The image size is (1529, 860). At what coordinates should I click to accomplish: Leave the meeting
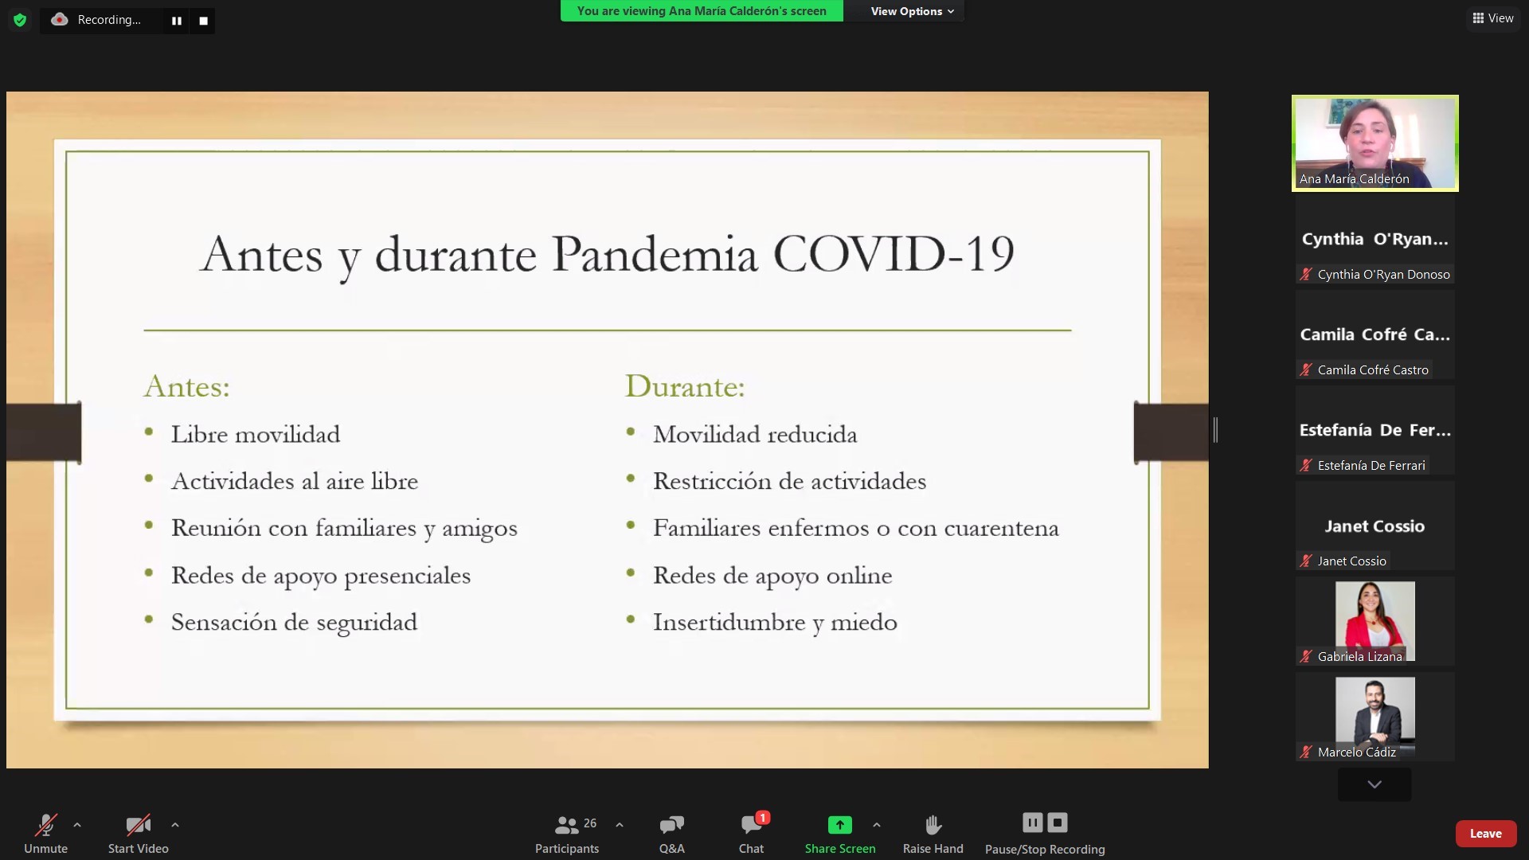pos(1485,833)
